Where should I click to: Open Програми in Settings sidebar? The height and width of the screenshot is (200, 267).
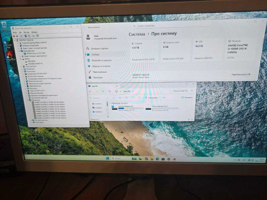coord(96,77)
